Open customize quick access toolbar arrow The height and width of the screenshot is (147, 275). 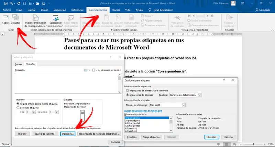click(49, 3)
